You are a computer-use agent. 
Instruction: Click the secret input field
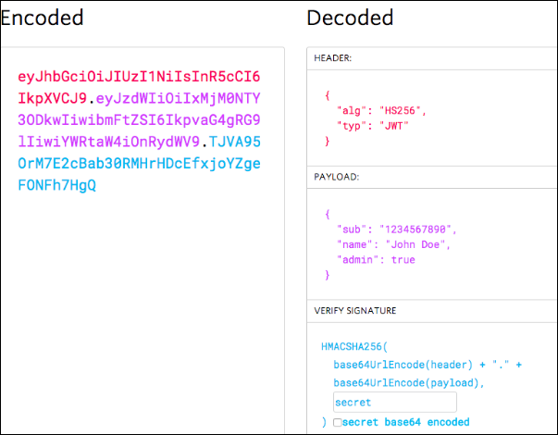coord(394,403)
